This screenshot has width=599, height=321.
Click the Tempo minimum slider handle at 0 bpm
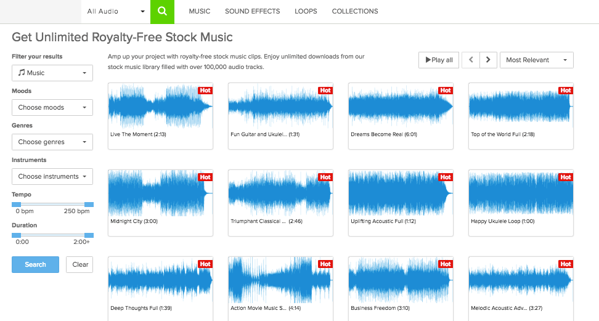click(x=16, y=205)
